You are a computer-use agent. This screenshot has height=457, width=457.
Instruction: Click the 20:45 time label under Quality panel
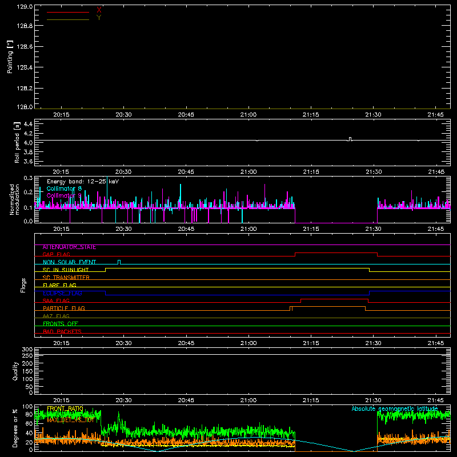pos(186,400)
